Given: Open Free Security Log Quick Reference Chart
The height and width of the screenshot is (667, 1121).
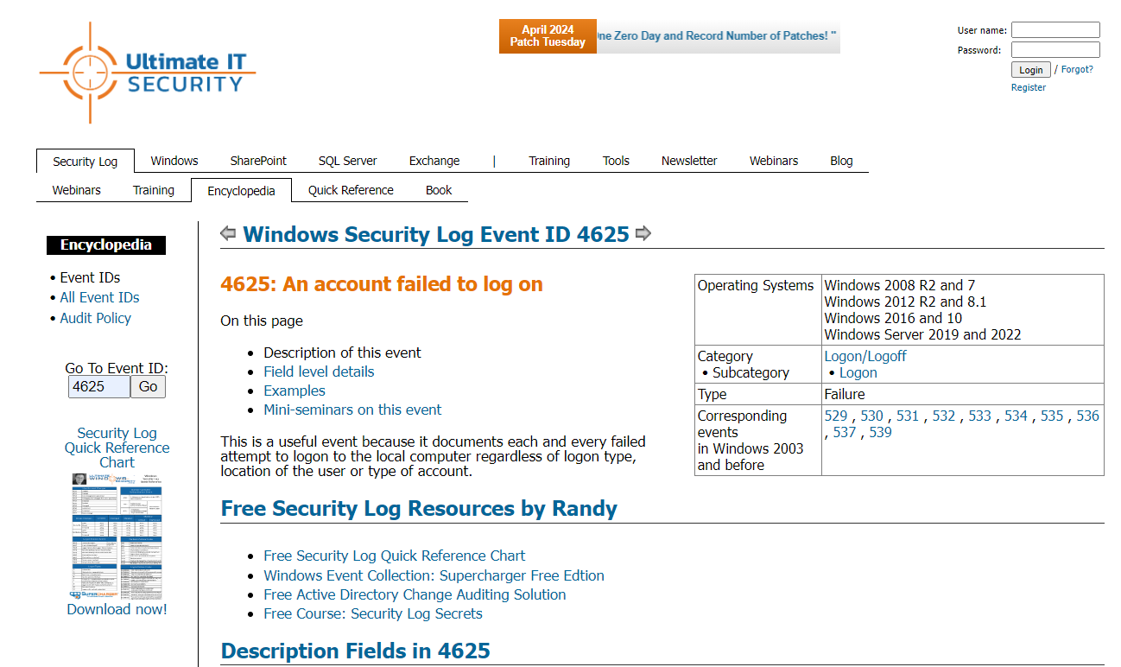Looking at the screenshot, I should tap(394, 556).
